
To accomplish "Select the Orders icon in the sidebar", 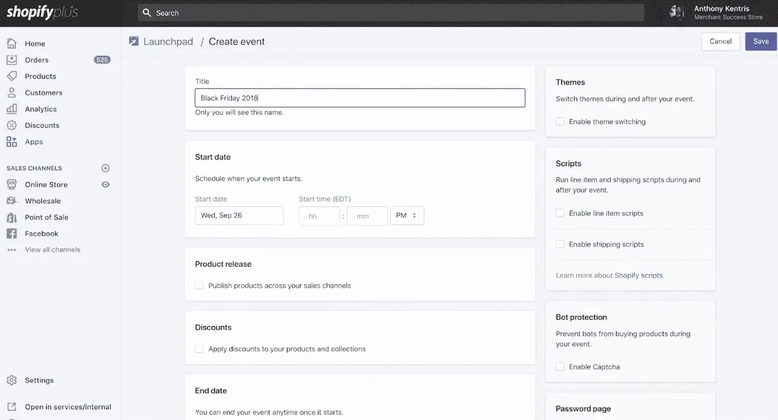I will 13,59.
